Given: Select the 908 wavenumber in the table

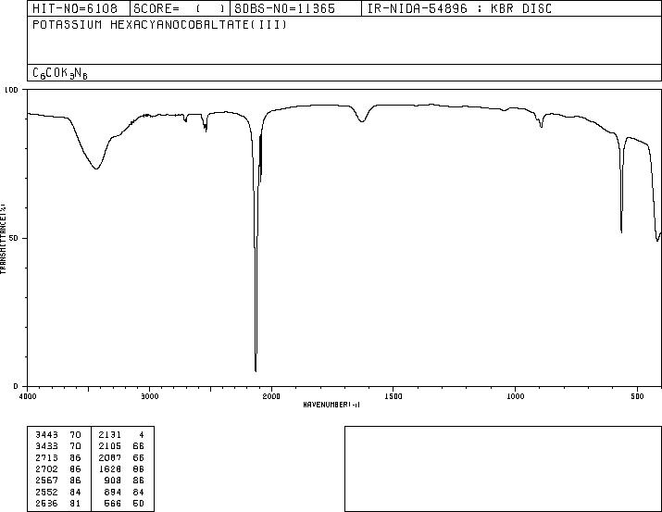Looking at the screenshot, I should [x=113, y=481].
